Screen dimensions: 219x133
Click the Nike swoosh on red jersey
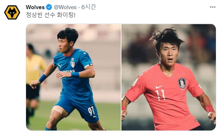tap(159, 87)
